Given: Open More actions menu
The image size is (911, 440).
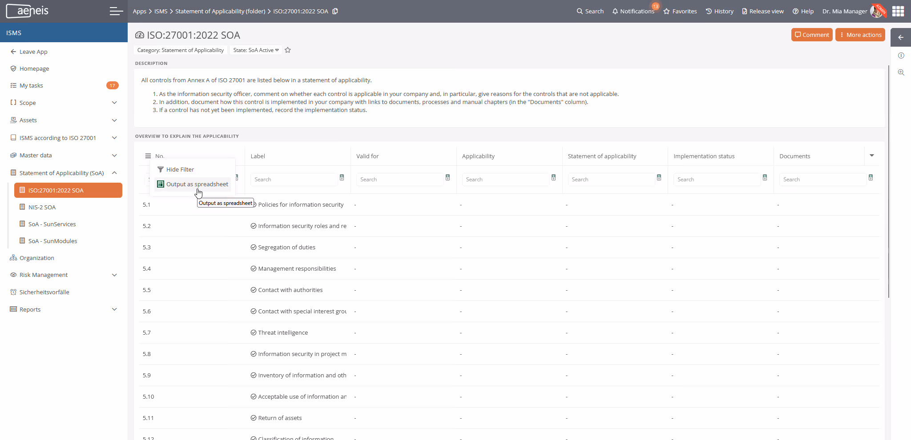Looking at the screenshot, I should pyautogui.click(x=860, y=35).
